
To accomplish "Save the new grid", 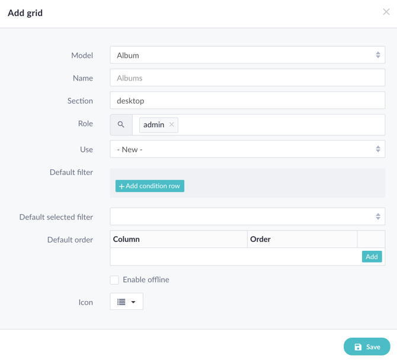I will tap(367, 347).
